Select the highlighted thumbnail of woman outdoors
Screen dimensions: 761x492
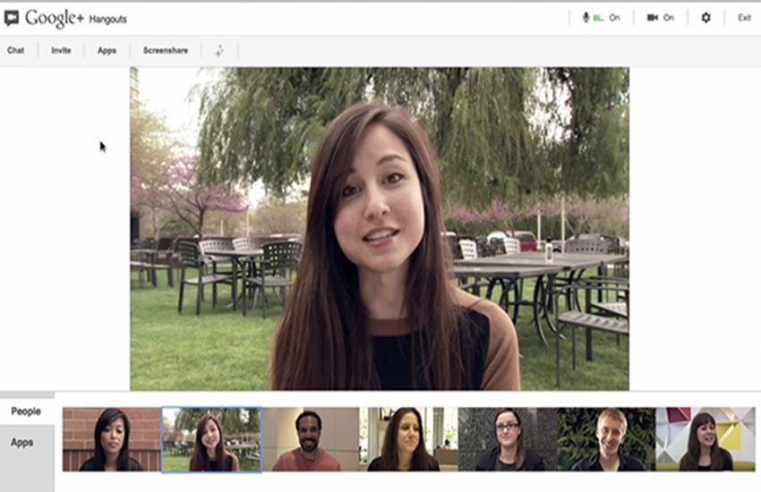[212, 439]
